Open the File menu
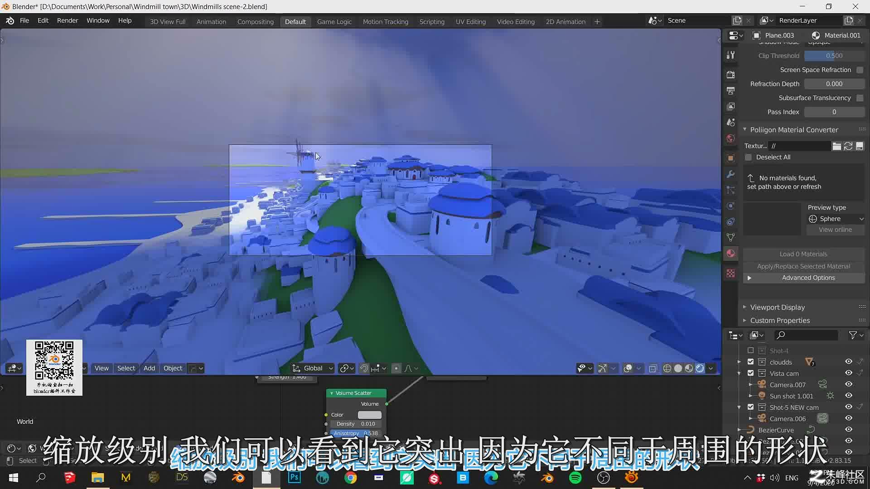 pyautogui.click(x=24, y=21)
